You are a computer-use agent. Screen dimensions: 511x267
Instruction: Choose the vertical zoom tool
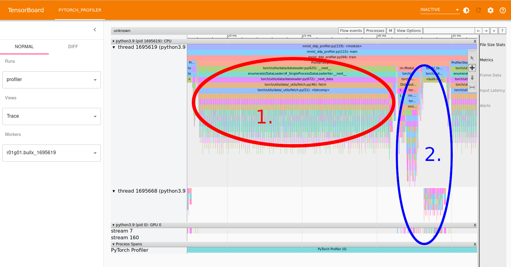[x=472, y=77]
